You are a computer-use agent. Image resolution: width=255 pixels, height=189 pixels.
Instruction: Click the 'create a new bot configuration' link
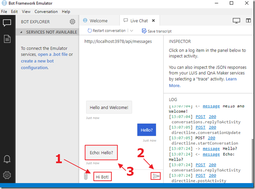click(x=37, y=64)
